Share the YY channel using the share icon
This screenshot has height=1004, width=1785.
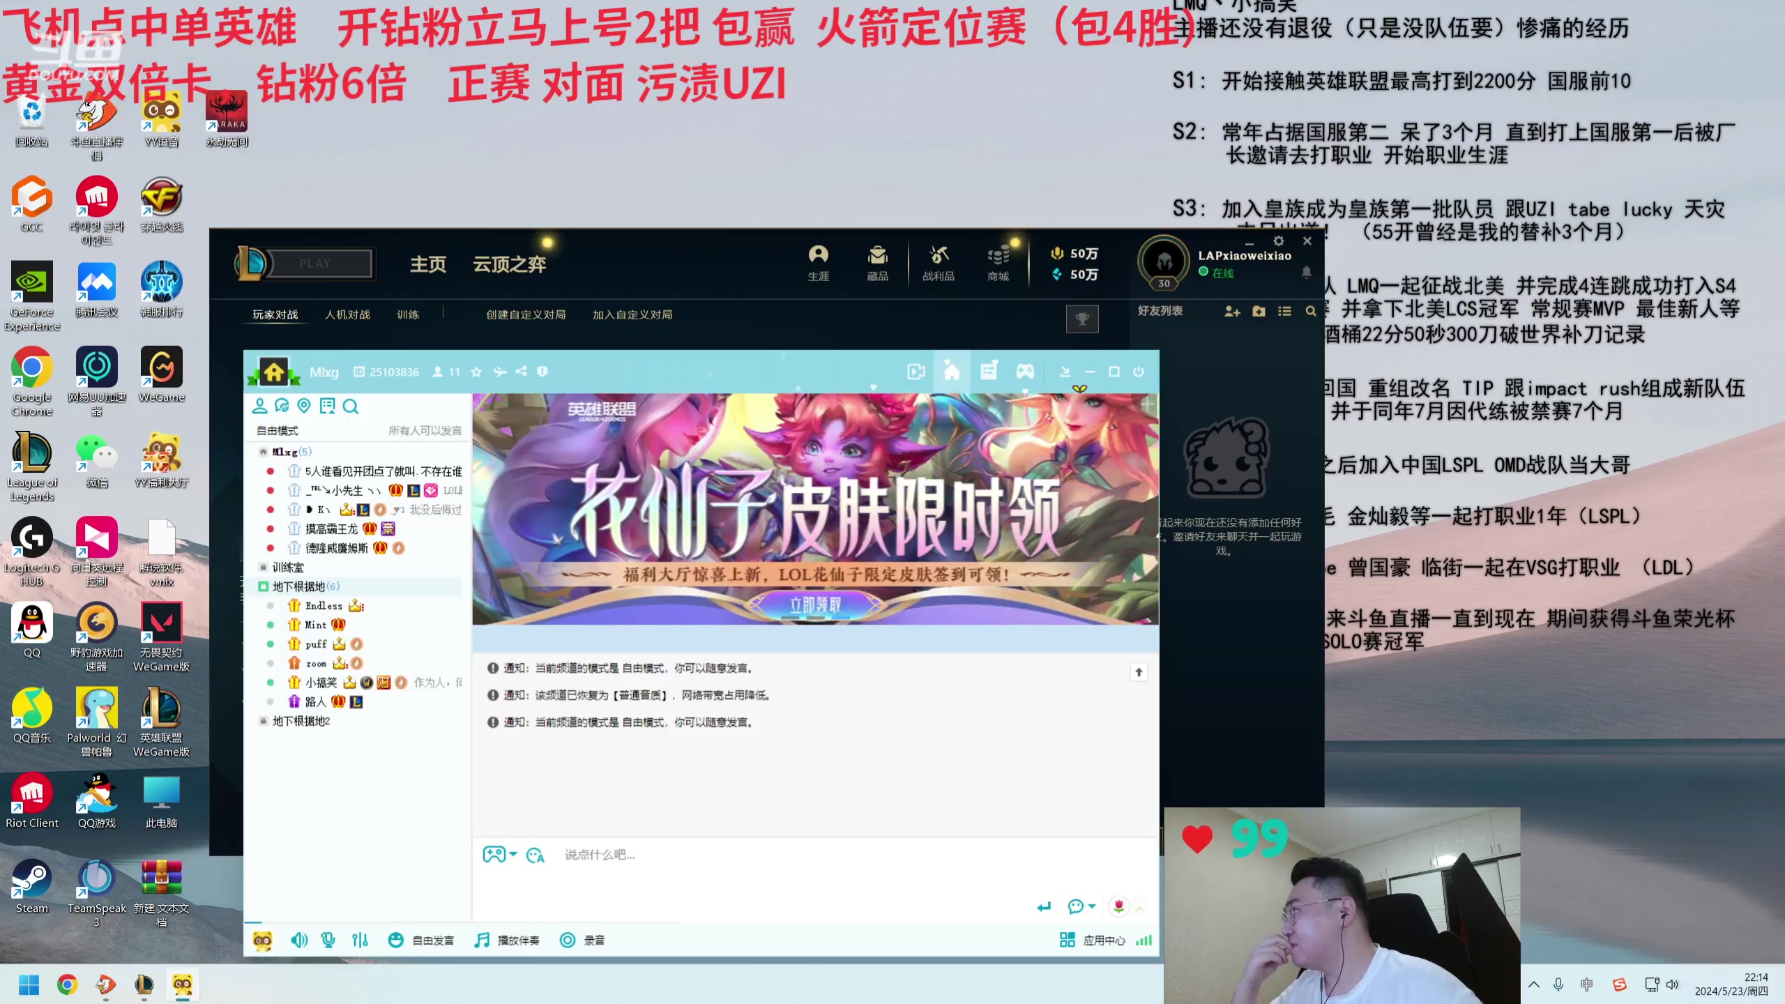click(x=521, y=372)
